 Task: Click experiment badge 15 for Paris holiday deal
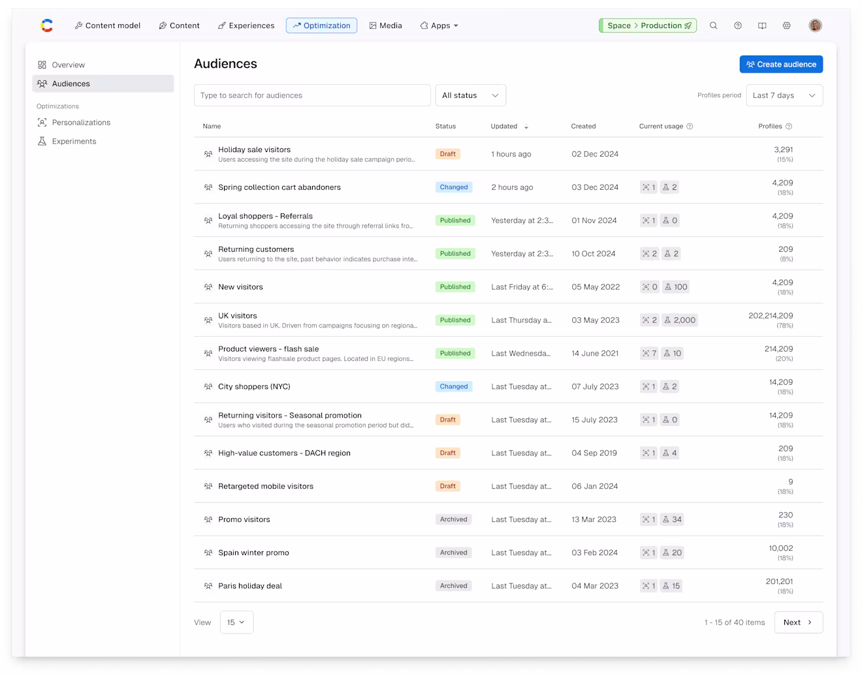pos(671,587)
